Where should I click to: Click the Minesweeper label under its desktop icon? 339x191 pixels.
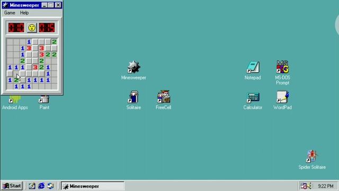(133, 77)
